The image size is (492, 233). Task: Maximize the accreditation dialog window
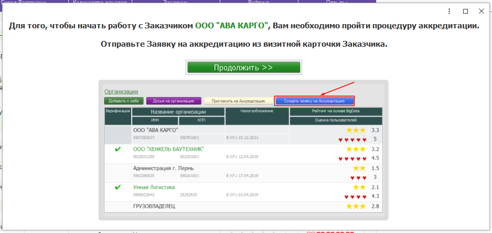466,12
